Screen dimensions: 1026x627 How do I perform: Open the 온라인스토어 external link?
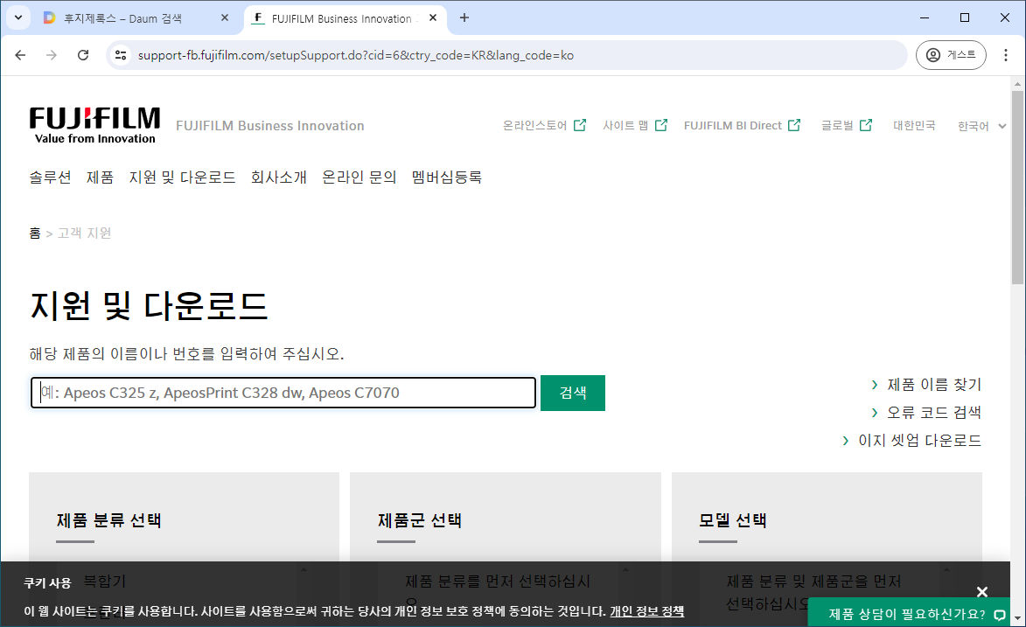pos(544,126)
